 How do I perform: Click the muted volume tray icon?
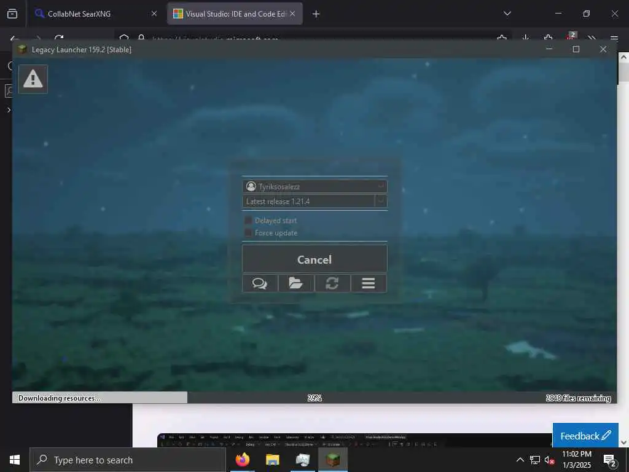tap(550, 460)
